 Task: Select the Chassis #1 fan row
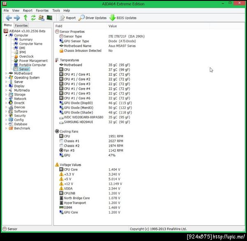click(x=91, y=141)
